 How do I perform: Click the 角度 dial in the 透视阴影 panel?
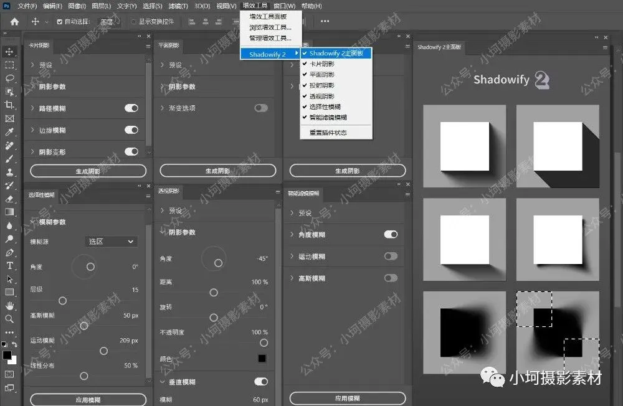tap(214, 258)
